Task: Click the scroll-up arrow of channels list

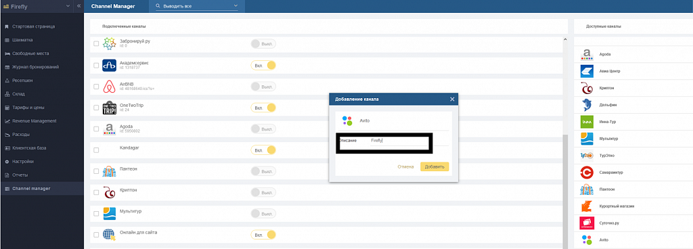Action: click(x=565, y=40)
